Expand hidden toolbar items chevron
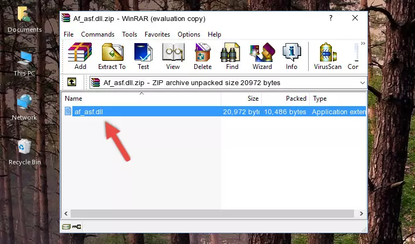Image resolution: width=415 pixels, height=244 pixels. [x=363, y=44]
